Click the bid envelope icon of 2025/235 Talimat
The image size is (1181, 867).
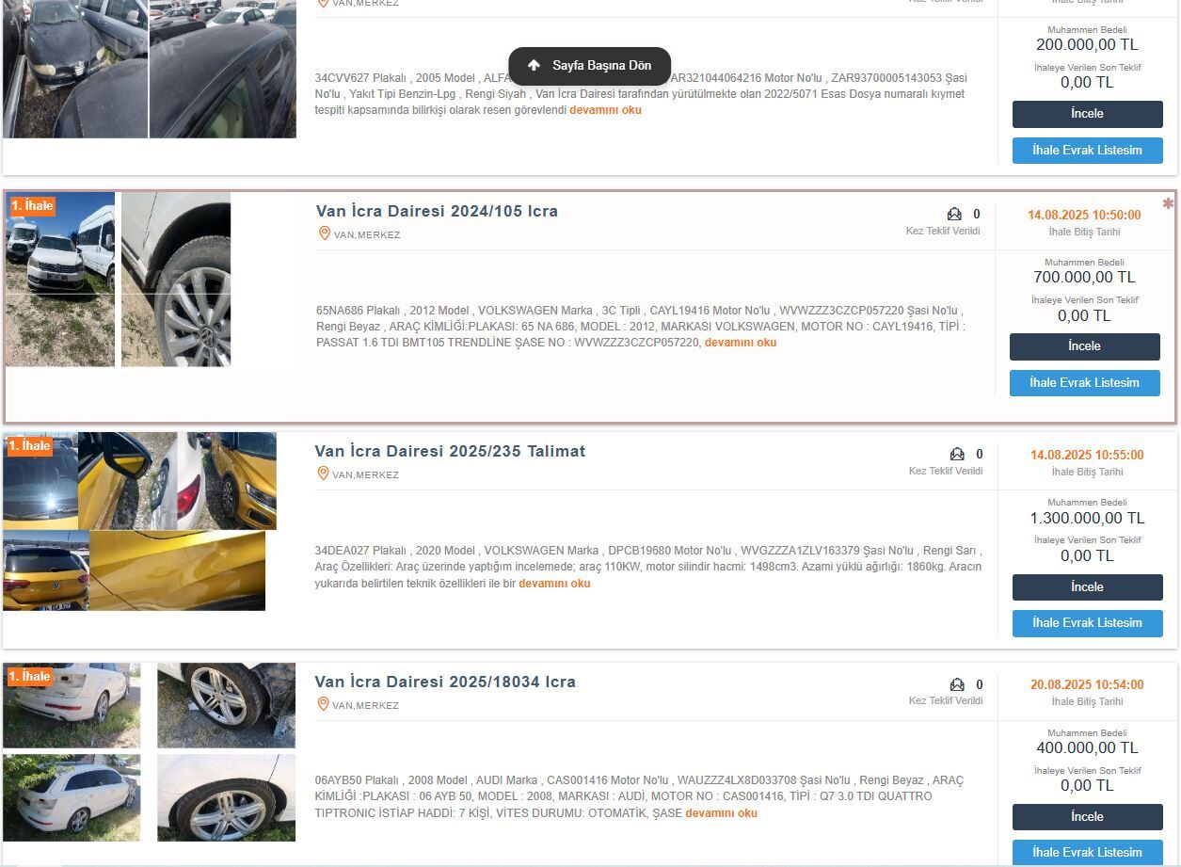[x=957, y=454]
